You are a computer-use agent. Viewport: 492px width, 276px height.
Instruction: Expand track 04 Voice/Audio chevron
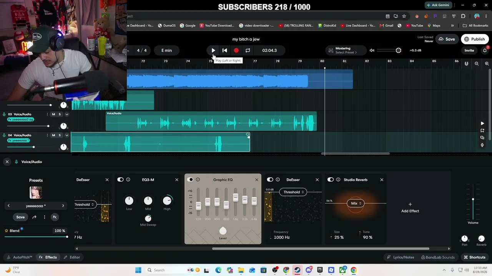coord(66,135)
